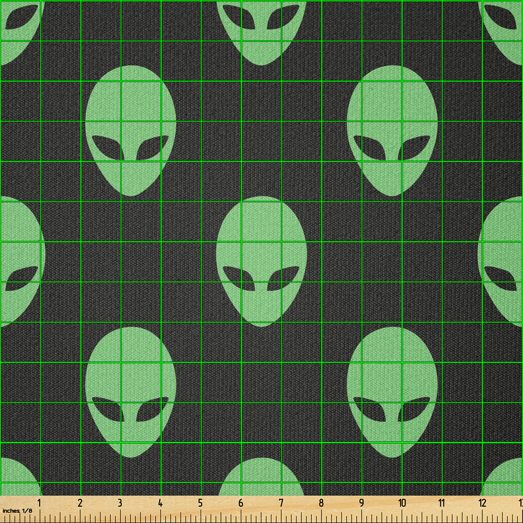Click the number 10 on the ruler
Screen dimensions: 523x523
(x=402, y=503)
